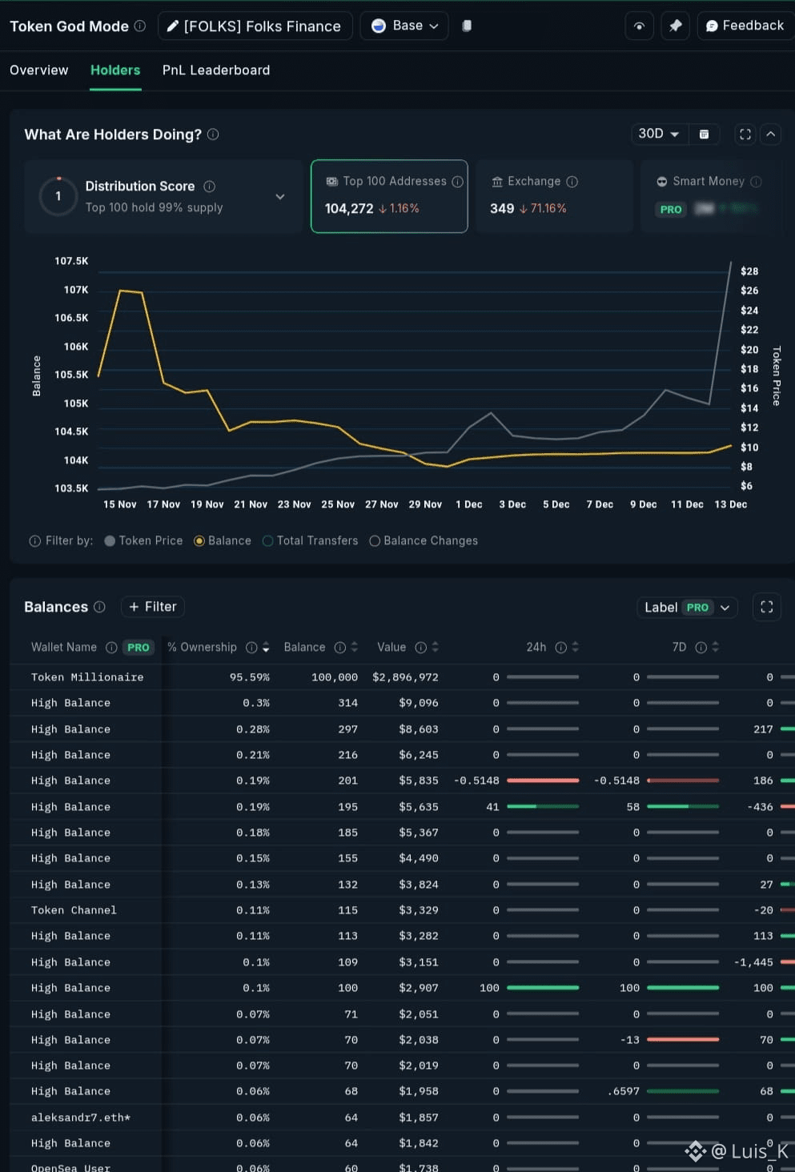The image size is (795, 1172).
Task: Expand Balances table to fullscreen
Action: click(x=766, y=607)
